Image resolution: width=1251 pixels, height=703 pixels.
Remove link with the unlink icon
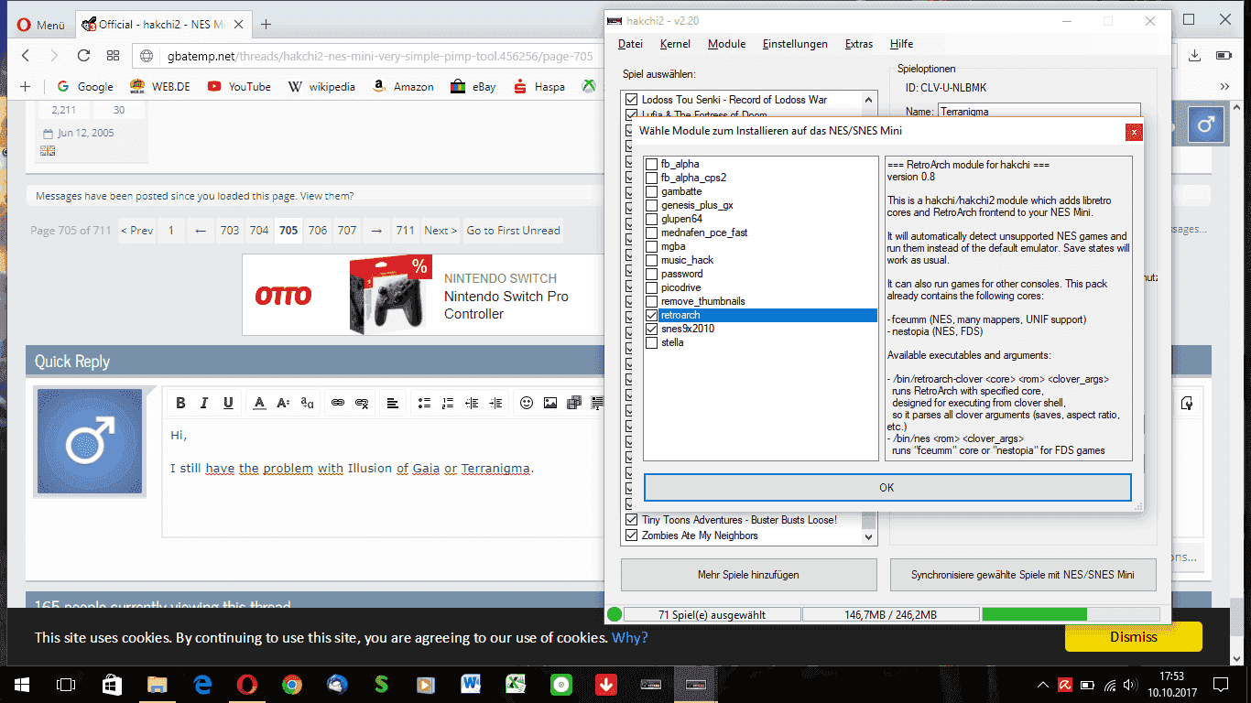362,403
